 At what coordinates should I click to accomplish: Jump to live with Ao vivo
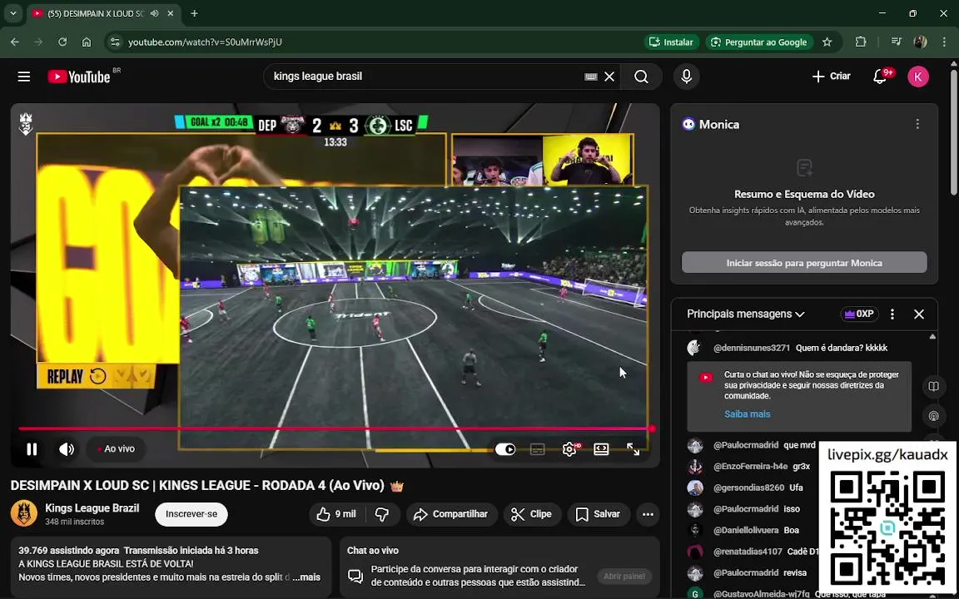[117, 448]
